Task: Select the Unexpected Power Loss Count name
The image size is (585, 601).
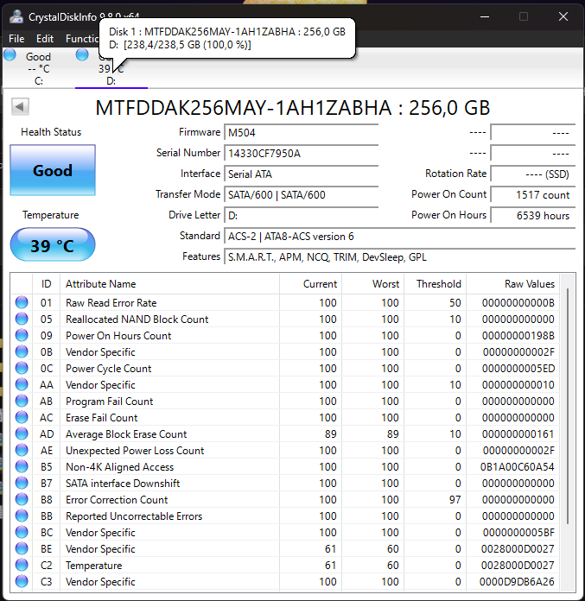Action: click(135, 451)
